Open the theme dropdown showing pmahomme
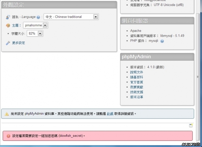The width and height of the screenshot is (202, 147). click(x=36, y=25)
